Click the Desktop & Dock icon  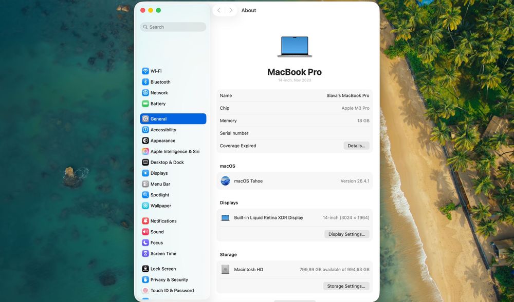145,162
